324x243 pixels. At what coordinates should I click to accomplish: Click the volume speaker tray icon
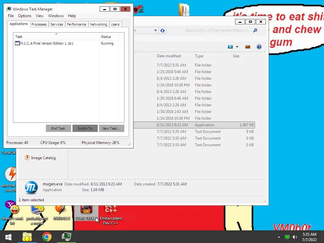[x=295, y=237]
